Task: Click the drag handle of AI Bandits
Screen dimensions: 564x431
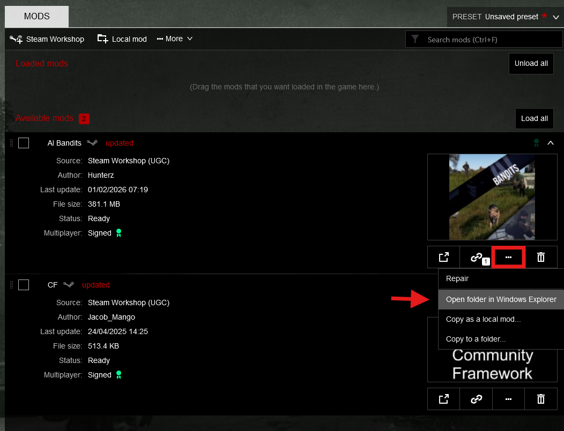Action: click(x=11, y=143)
